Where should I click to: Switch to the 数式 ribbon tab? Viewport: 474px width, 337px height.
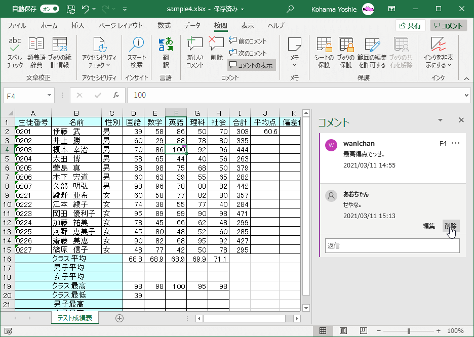click(x=164, y=26)
